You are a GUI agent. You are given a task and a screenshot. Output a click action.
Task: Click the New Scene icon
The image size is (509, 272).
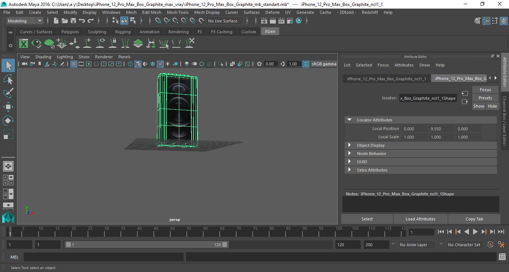click(x=56, y=21)
